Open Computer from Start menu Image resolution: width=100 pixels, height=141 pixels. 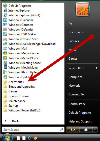point(75,77)
